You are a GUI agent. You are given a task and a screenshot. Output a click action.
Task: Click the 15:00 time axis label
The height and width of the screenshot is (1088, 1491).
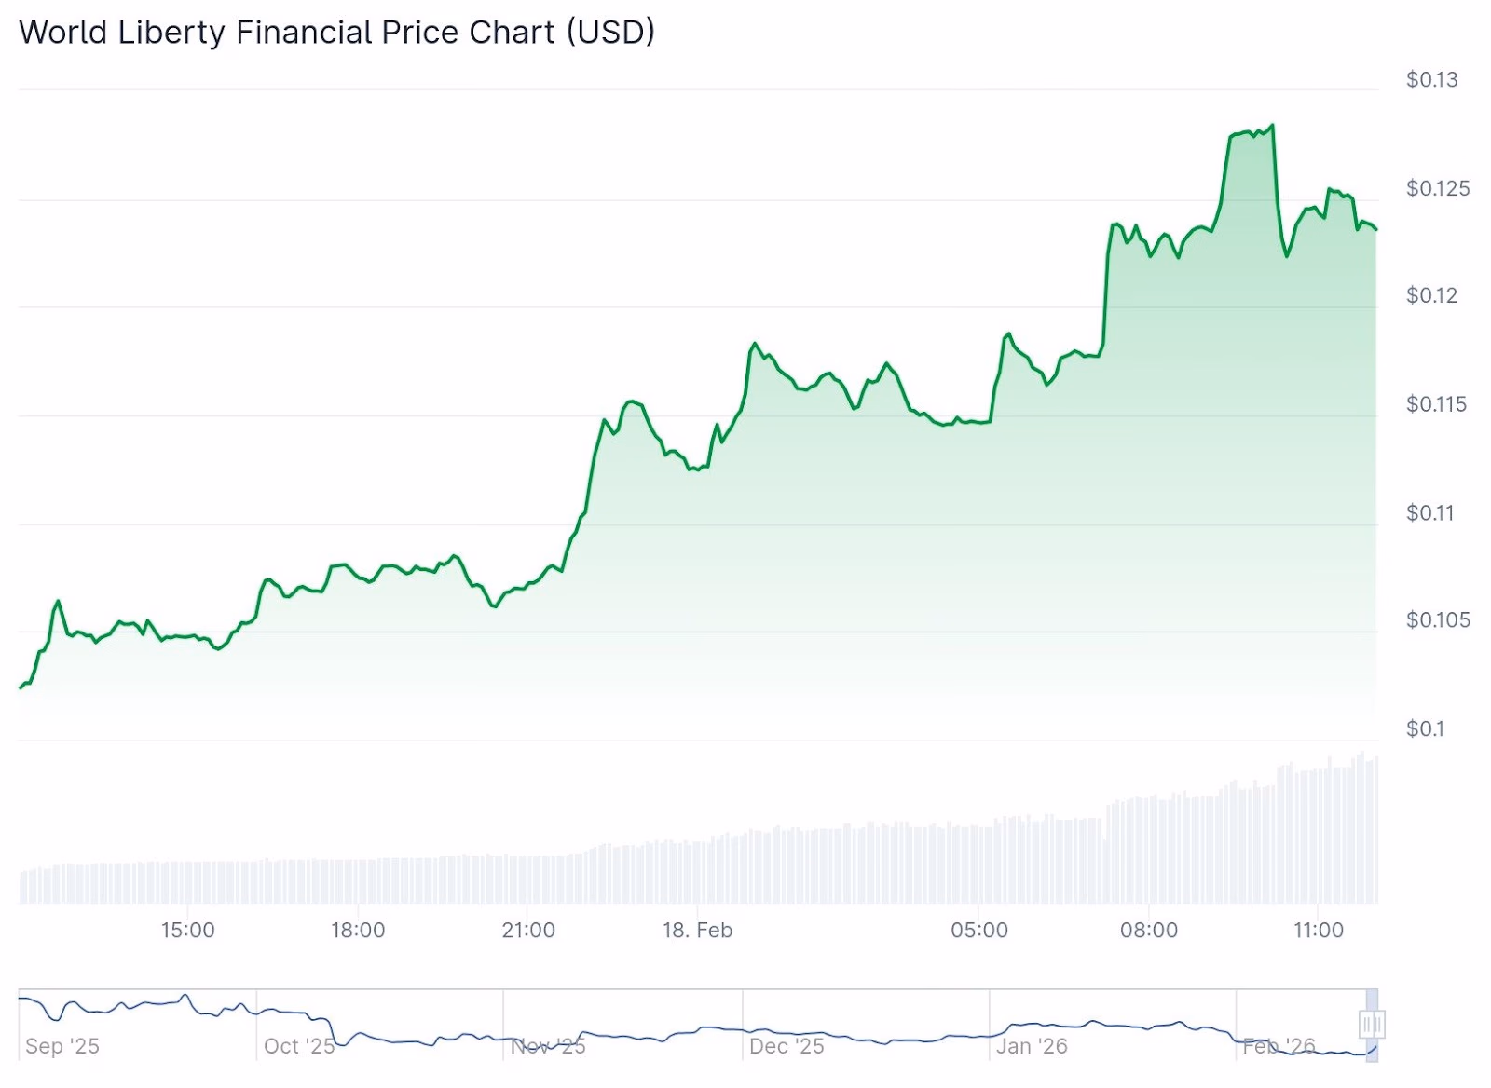187,930
